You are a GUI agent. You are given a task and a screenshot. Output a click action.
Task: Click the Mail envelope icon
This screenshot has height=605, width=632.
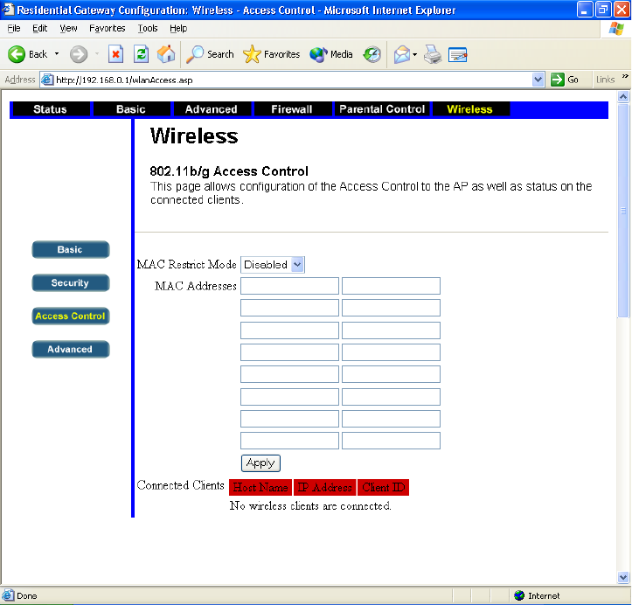402,54
